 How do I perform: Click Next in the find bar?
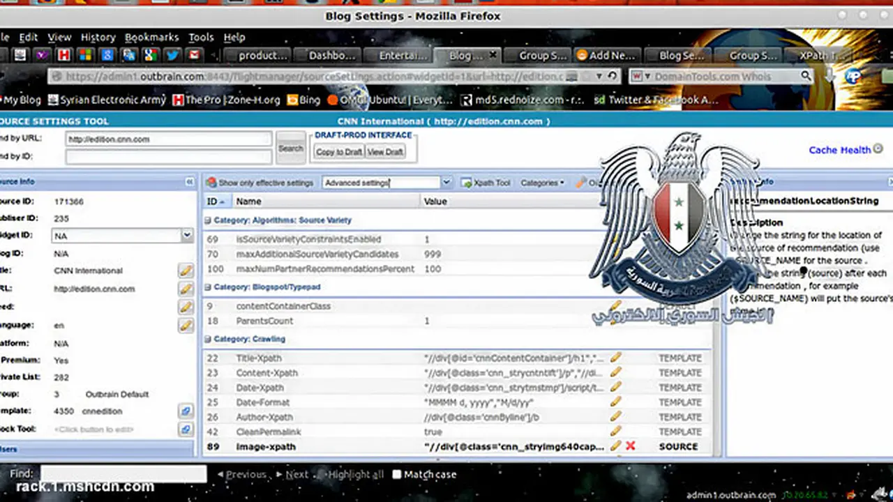[x=292, y=474]
